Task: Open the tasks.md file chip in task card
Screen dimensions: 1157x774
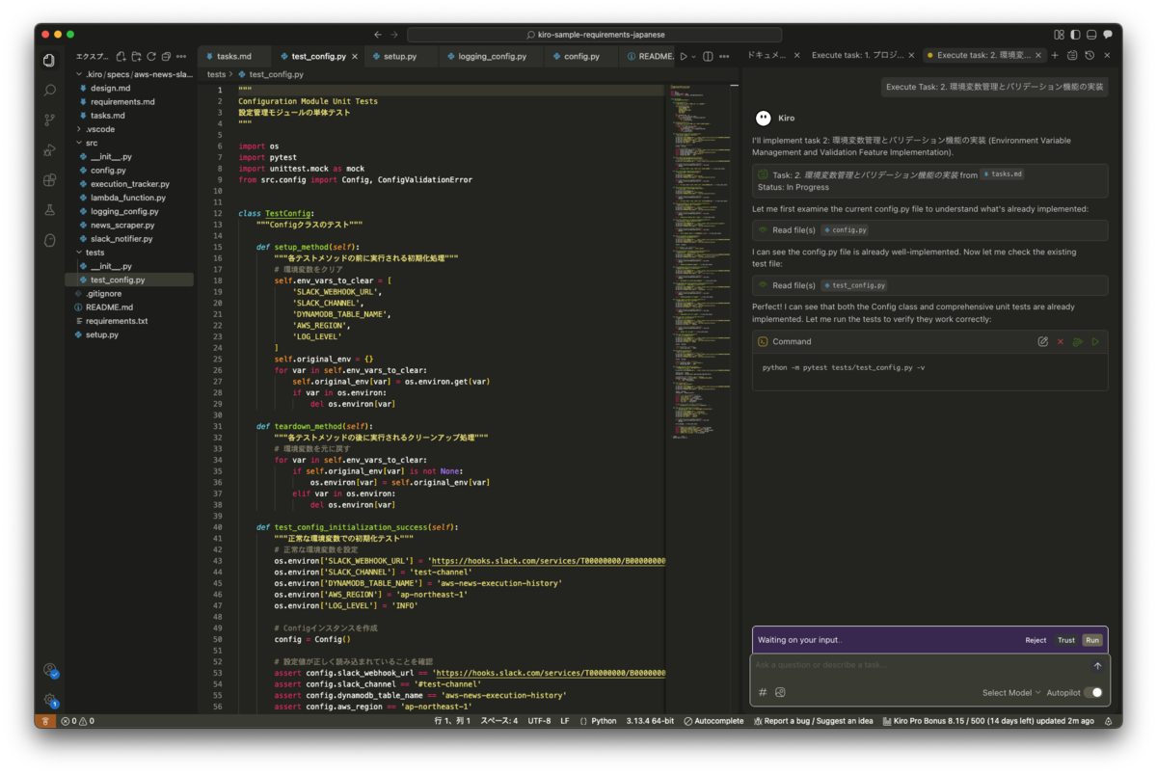Action: 1002,174
